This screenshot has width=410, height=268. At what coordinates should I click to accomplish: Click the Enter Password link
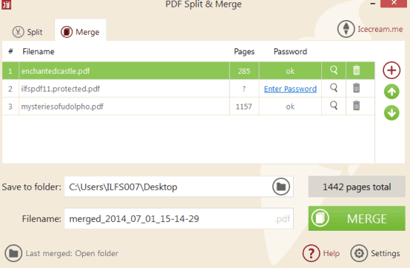tap(290, 89)
